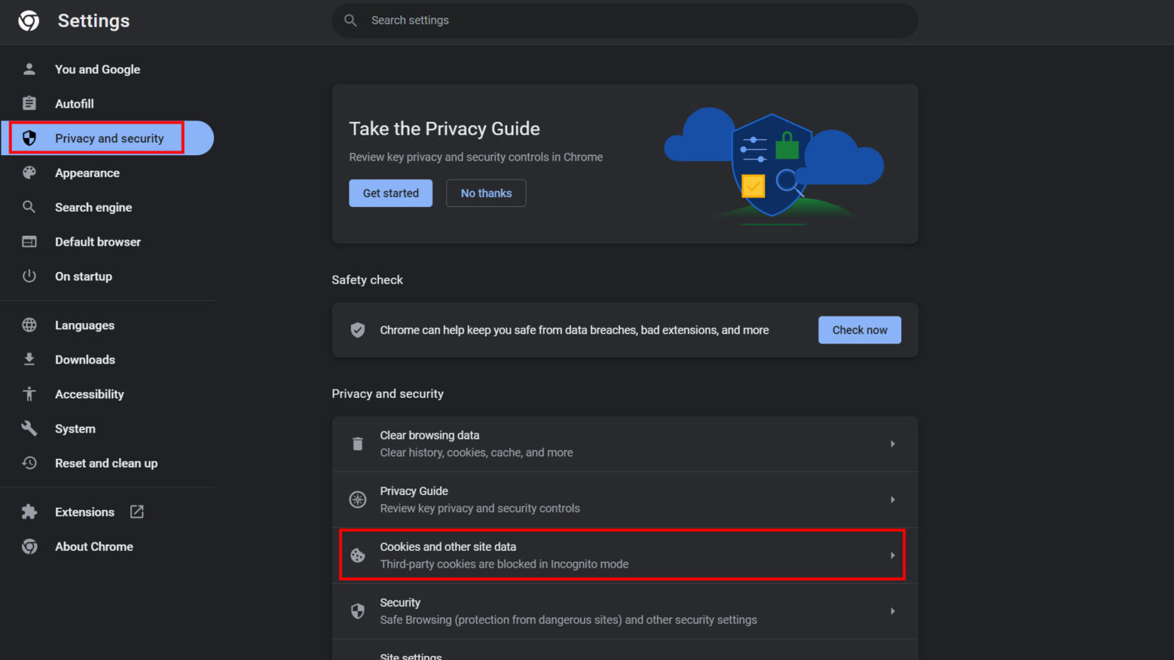Click the Extensions puzzle piece icon

pyautogui.click(x=29, y=512)
